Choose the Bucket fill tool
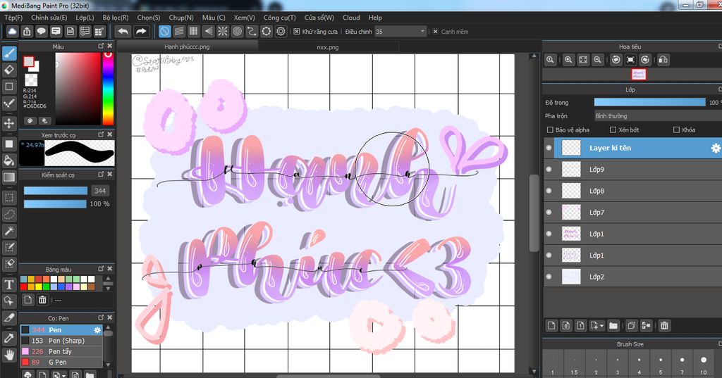The image size is (722, 378). coord(8,160)
